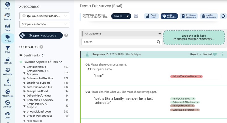
Task: Open the View section
Action: 8,28
